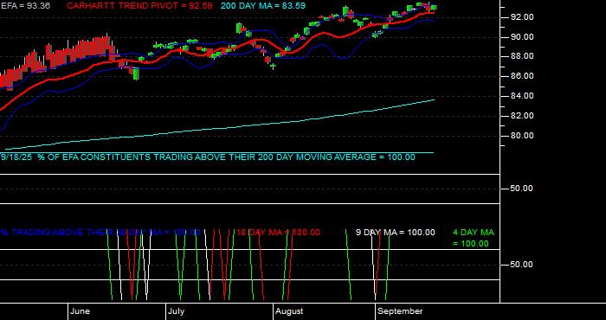Click the EFA constituents above 200 day MA text
The width and height of the screenshot is (606, 320).
208,157
